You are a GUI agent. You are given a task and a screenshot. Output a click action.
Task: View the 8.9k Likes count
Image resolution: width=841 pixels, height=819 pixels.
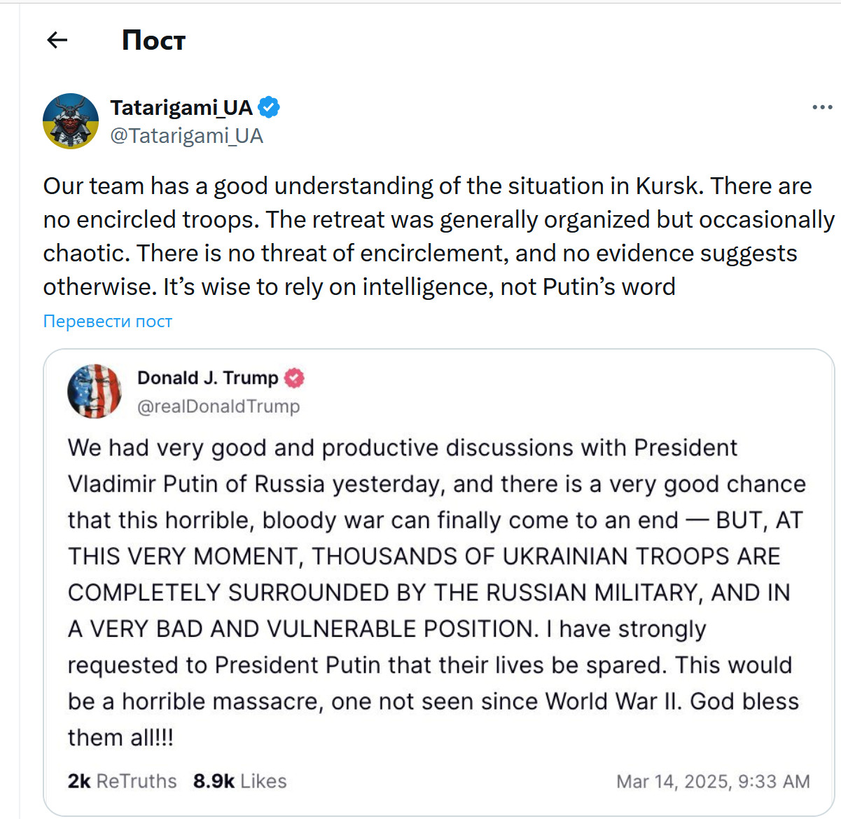239,781
